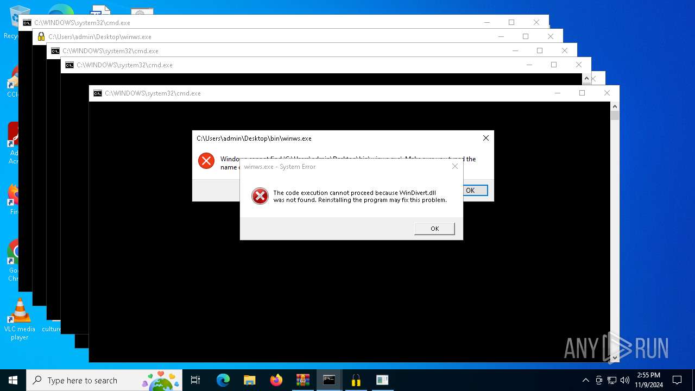Close the backmost cmd.exe window
The height and width of the screenshot is (391, 695).
pos(536,22)
